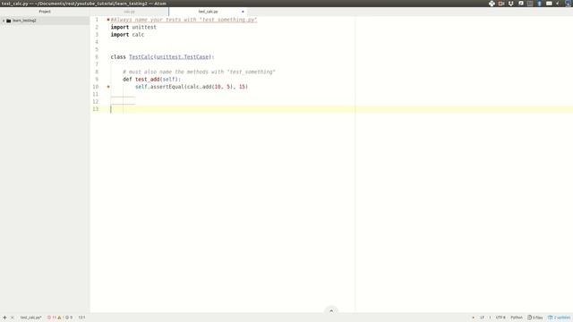Change Python grammar selector
This screenshot has width=573, height=322.
[x=517, y=318]
